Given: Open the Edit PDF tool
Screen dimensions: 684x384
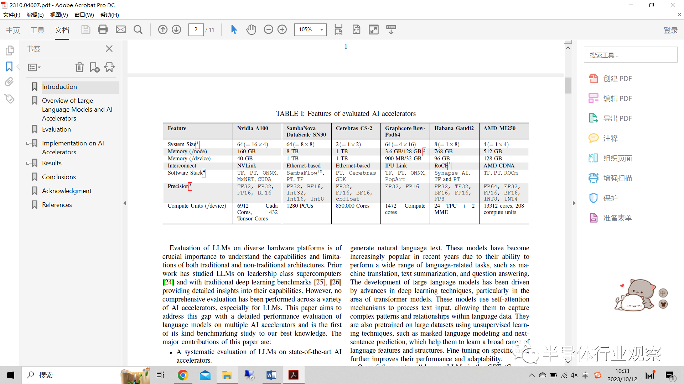Looking at the screenshot, I should click(x=610, y=98).
